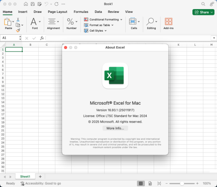Expand Cell Styles dropdown

105,31
